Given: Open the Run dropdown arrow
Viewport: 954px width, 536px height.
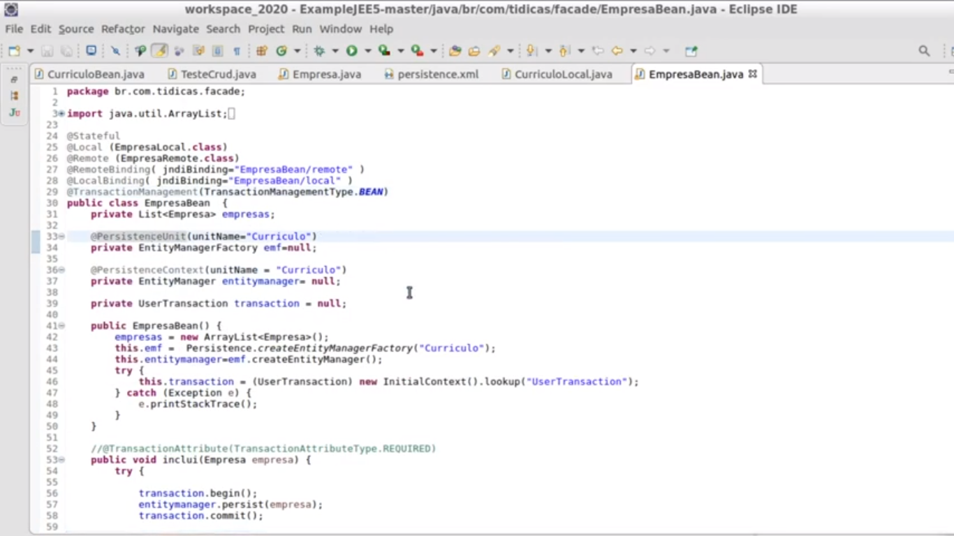Looking at the screenshot, I should tap(367, 51).
